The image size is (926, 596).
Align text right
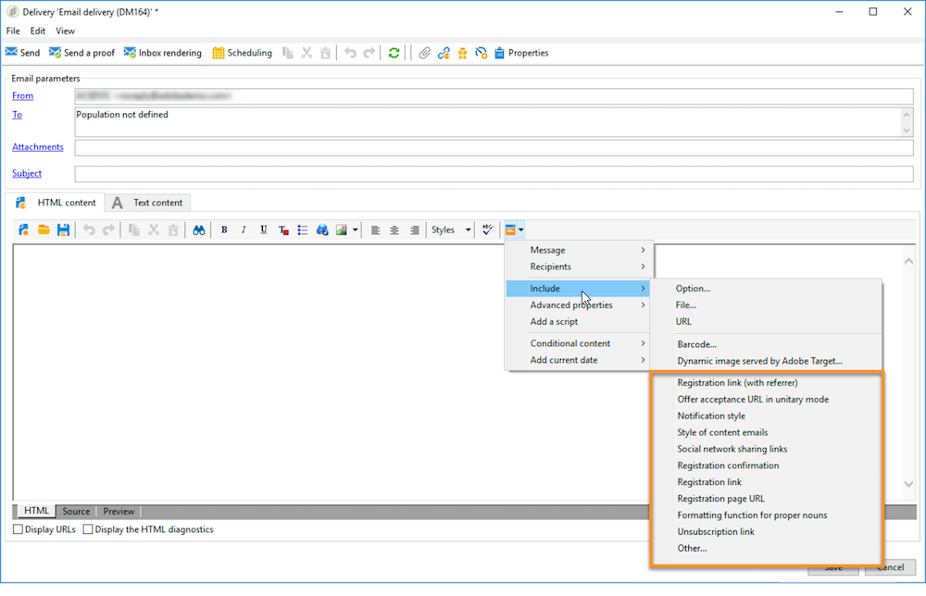pyautogui.click(x=415, y=230)
